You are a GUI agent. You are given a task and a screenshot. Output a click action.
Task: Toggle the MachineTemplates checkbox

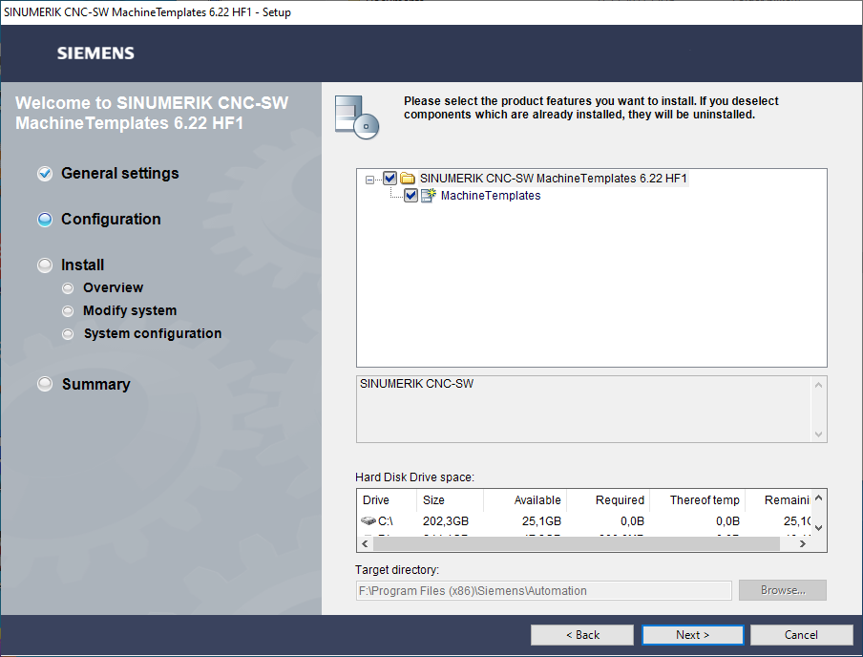tap(410, 196)
